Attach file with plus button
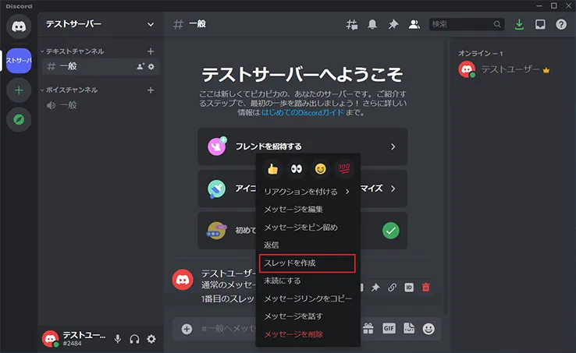Image resolution: width=576 pixels, height=353 pixels. click(187, 329)
